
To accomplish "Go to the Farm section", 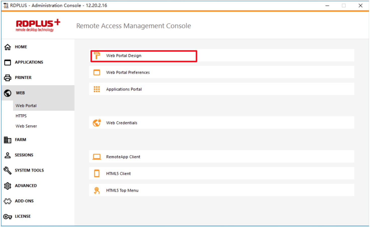I will (x=20, y=140).
